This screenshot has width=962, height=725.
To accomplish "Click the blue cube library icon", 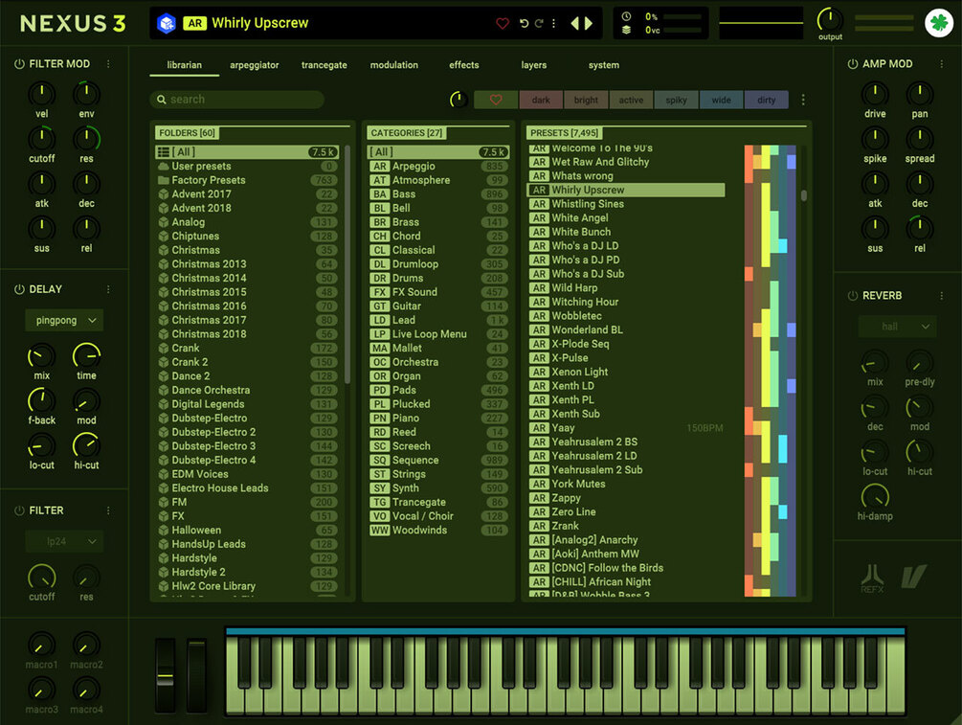I will [167, 23].
